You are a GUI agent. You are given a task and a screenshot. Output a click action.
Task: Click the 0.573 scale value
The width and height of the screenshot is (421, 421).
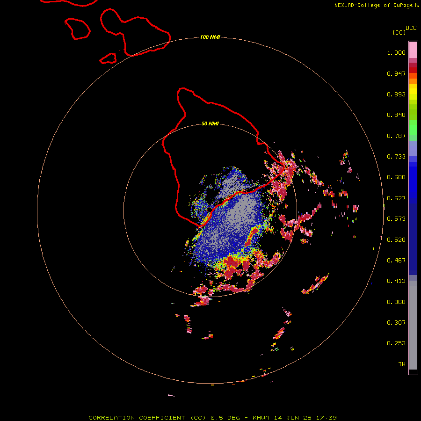396,219
